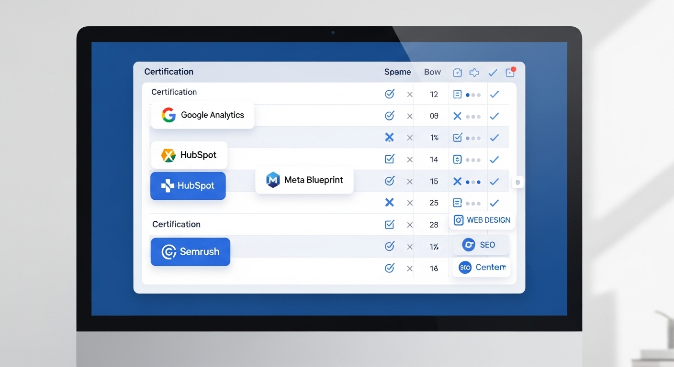Click the number 08 cell

[x=434, y=116]
